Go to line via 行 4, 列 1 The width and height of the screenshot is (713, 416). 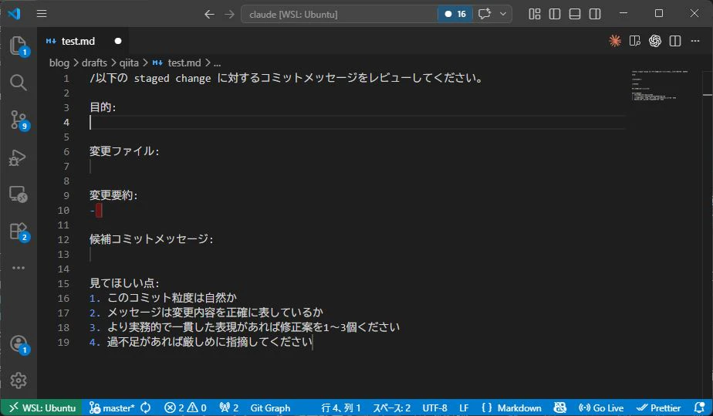coord(340,408)
